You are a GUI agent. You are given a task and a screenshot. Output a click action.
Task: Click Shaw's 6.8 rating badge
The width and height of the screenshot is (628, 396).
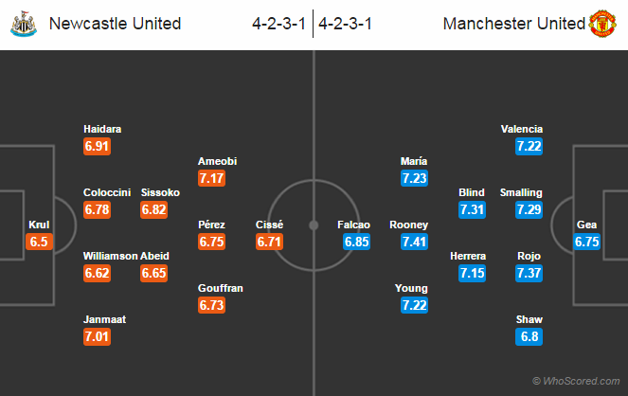(529, 336)
